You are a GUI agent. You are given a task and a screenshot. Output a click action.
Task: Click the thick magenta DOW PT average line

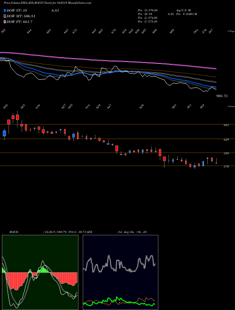click(109, 60)
